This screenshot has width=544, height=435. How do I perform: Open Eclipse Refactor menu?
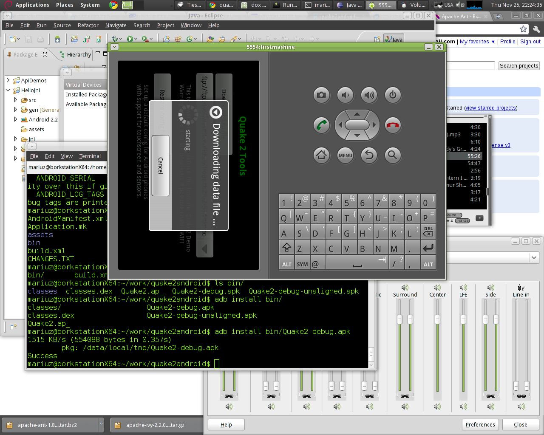click(x=88, y=25)
